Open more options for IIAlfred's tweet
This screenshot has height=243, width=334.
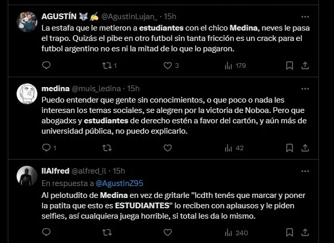point(305,170)
